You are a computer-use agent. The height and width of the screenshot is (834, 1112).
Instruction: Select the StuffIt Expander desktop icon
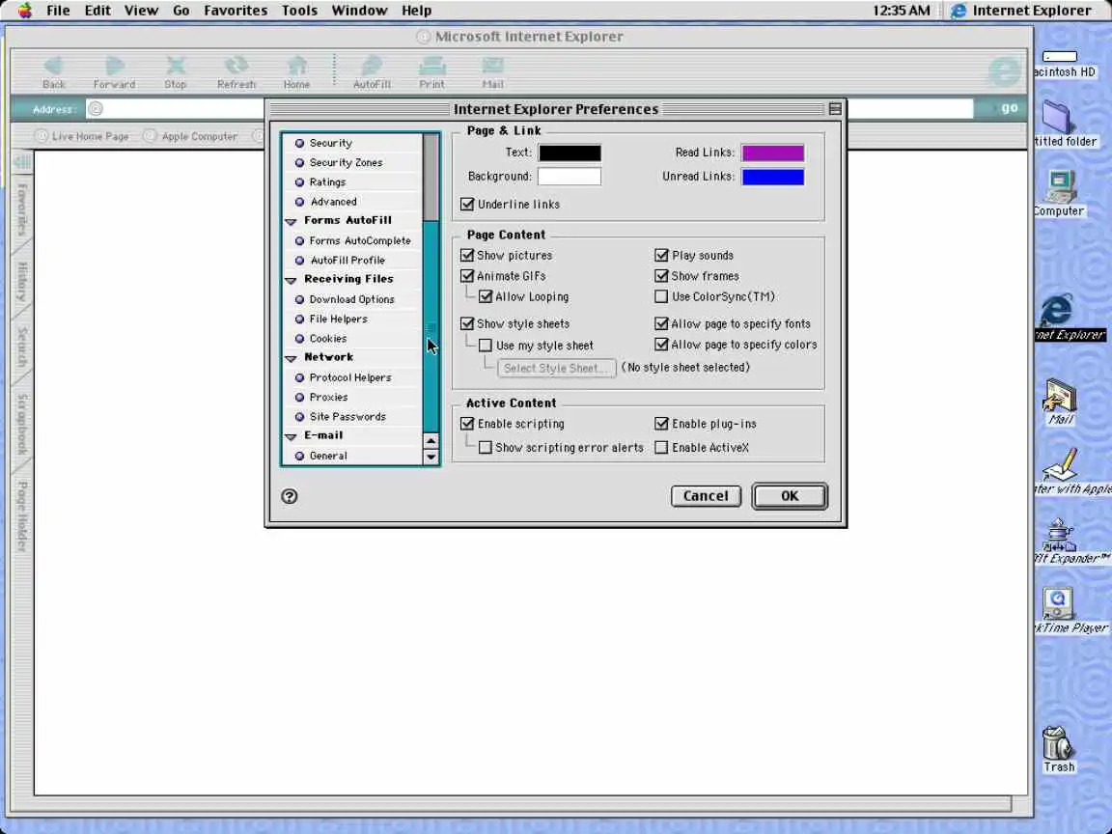pos(1058,536)
